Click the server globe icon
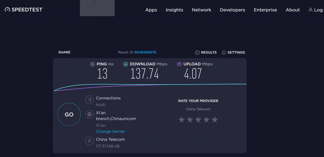Viewport: 324px width, 157px height. 90,114
